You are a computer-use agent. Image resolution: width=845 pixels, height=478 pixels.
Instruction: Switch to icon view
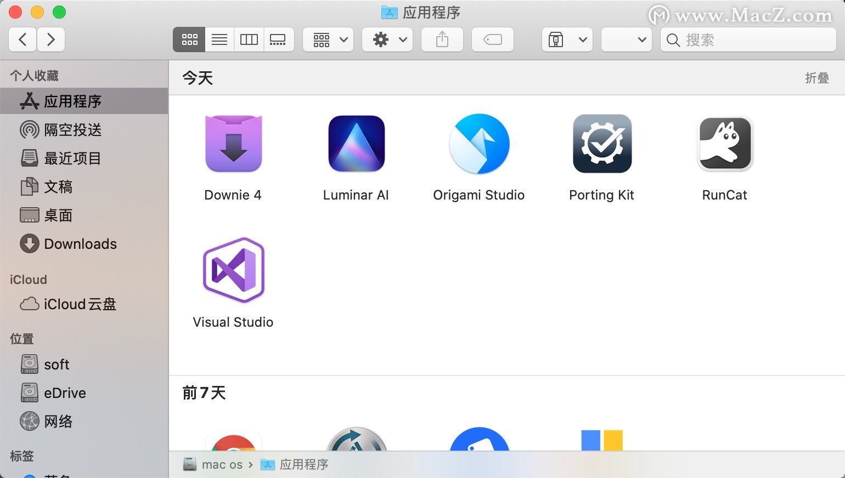(x=189, y=39)
